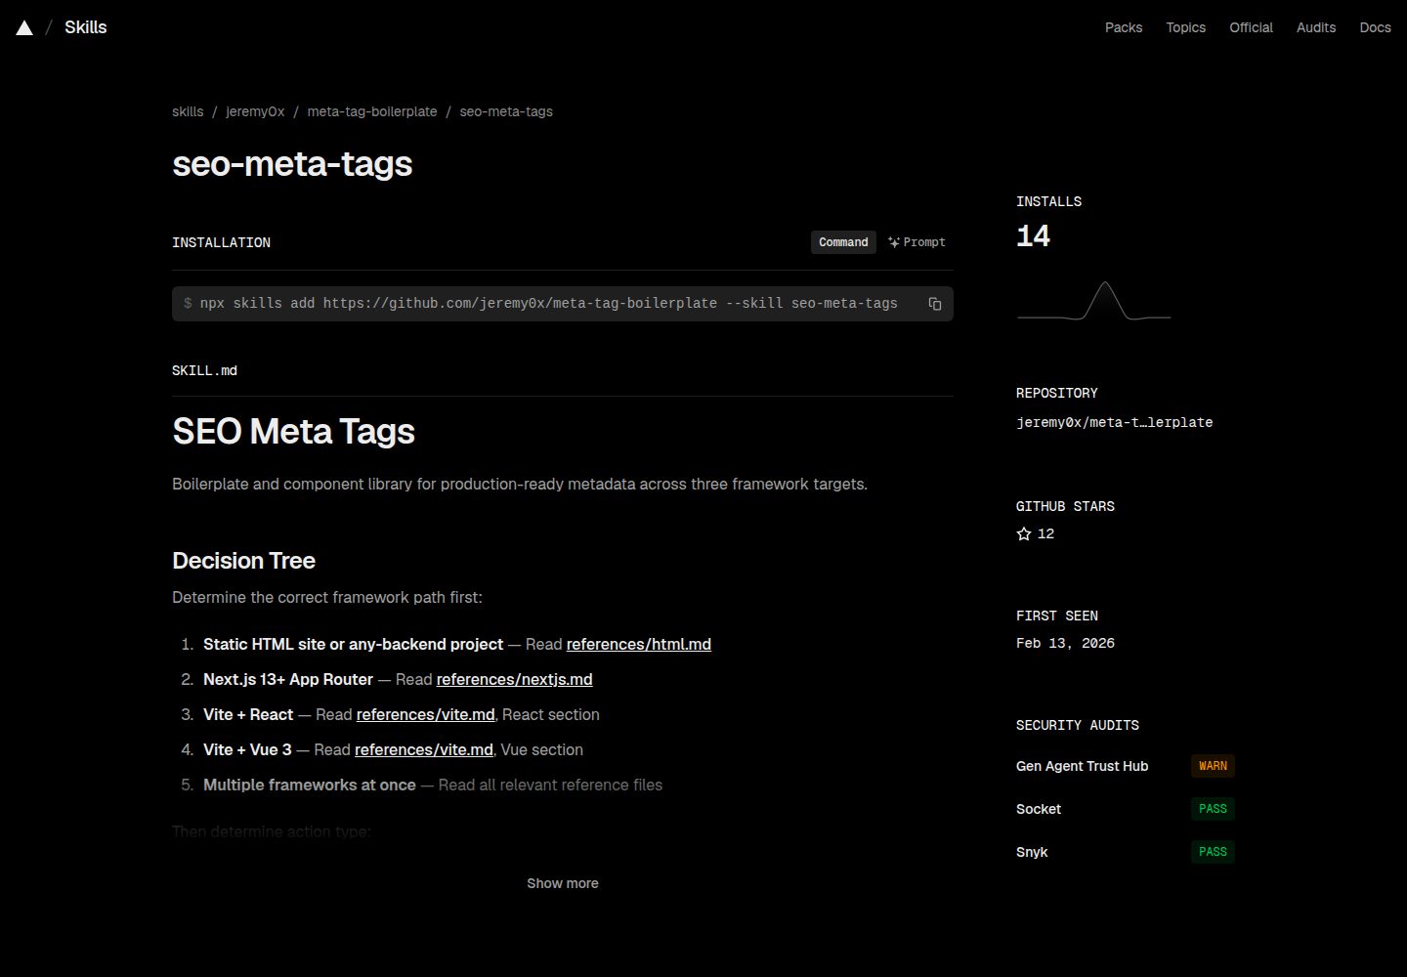Open the Socket security audit

point(1039,809)
